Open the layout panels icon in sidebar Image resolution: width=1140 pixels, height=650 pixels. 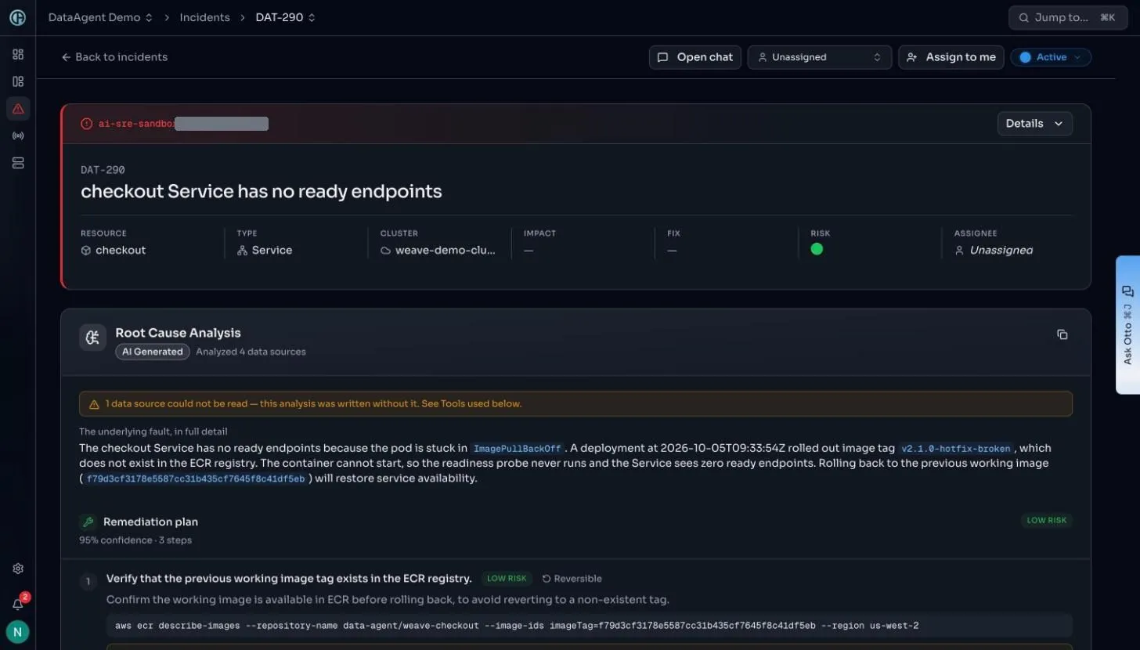(x=18, y=81)
